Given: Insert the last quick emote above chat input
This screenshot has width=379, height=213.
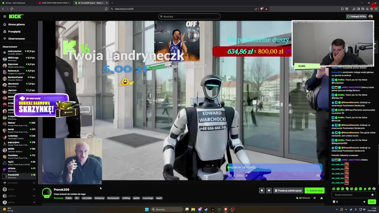Looking at the screenshot, I should point(374,189).
